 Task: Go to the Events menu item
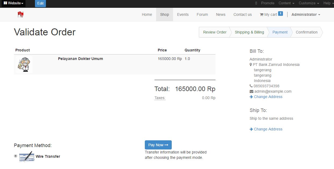click(x=183, y=15)
